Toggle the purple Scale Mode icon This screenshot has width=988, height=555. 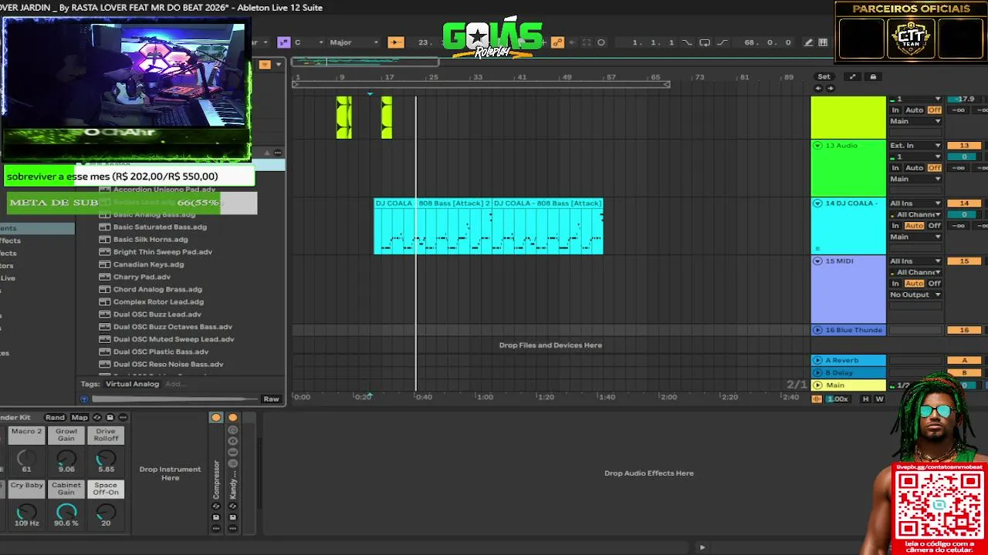click(x=283, y=42)
